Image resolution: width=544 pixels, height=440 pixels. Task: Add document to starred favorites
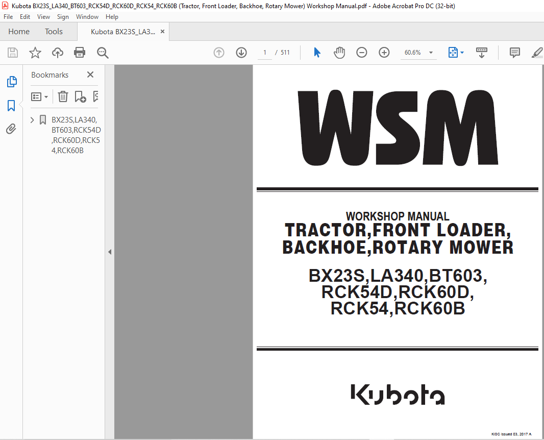(x=35, y=53)
